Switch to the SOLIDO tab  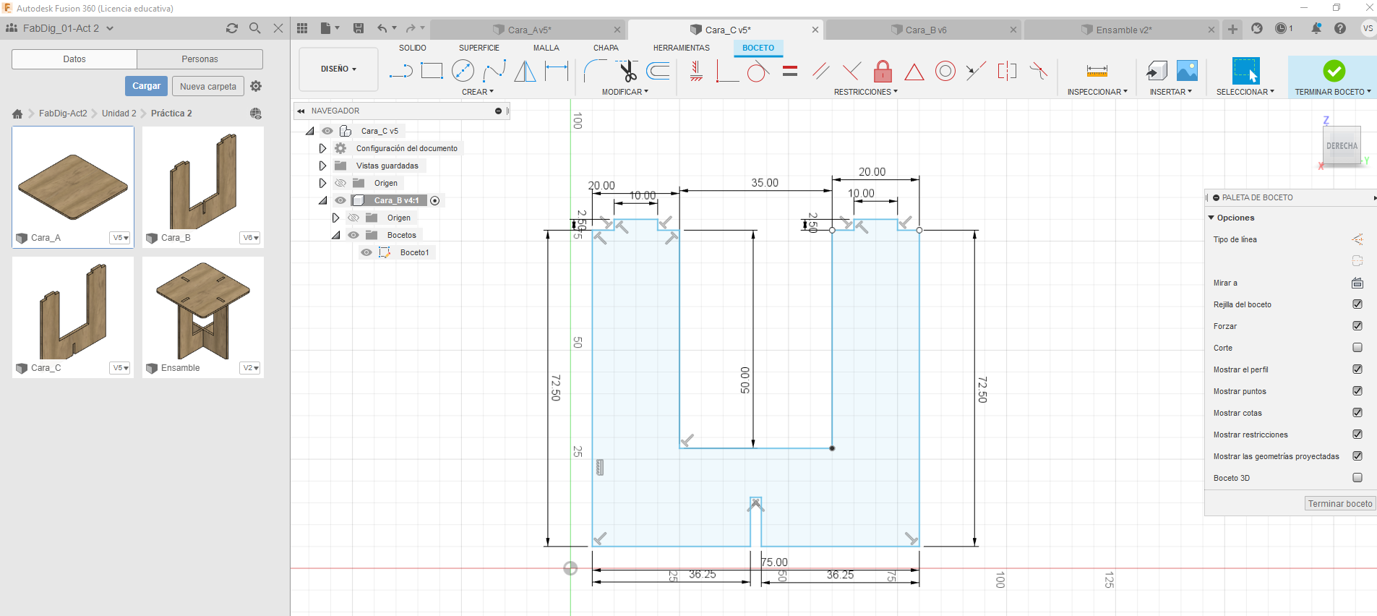click(x=413, y=48)
